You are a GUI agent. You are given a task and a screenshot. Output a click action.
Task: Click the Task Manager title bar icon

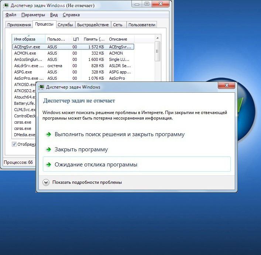point(6,5)
